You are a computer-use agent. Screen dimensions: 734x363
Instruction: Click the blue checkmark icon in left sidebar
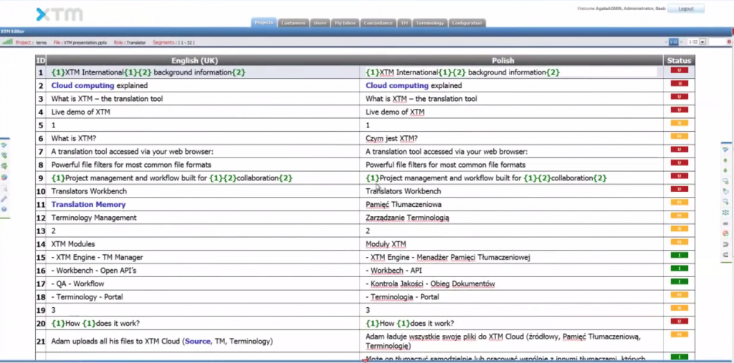click(x=4, y=145)
